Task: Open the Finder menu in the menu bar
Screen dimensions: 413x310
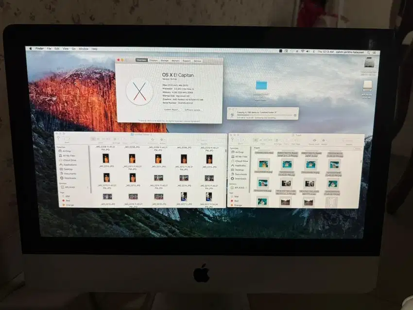Action: click(x=40, y=49)
